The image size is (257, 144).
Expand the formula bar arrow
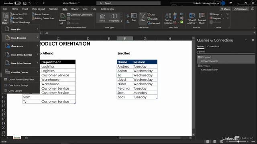pos(254,33)
